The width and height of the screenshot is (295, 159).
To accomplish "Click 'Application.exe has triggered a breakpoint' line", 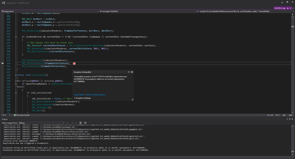I will pyautogui.click(x=26, y=143).
